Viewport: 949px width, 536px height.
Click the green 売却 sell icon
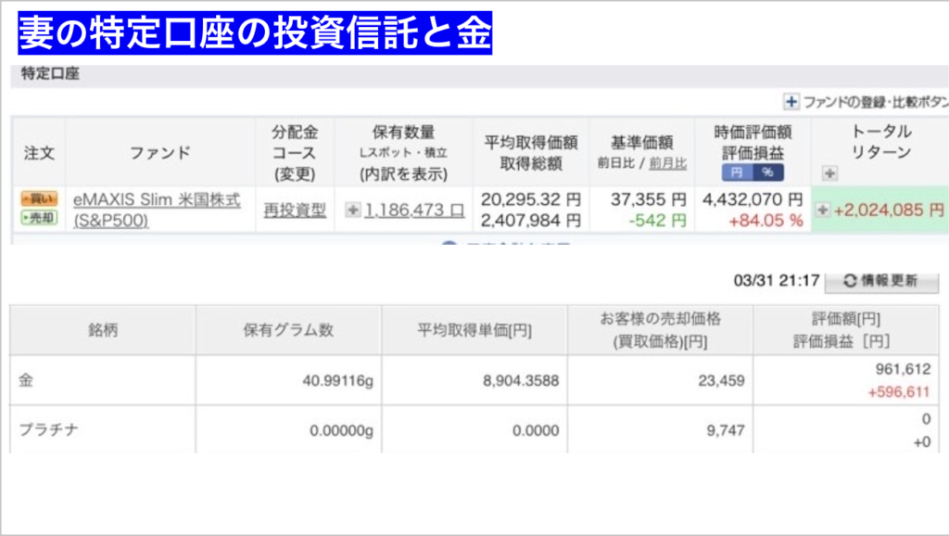(39, 218)
